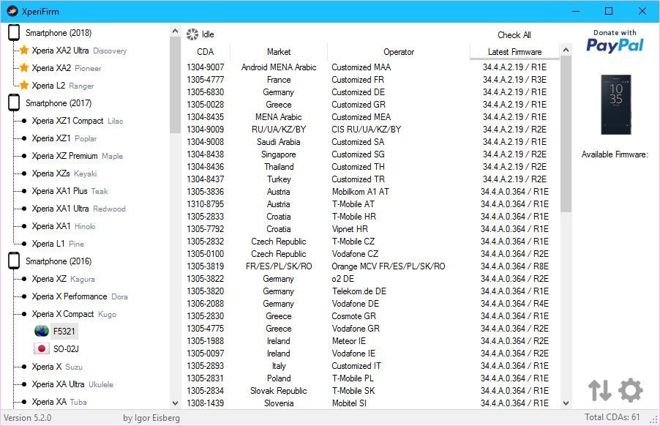Expand Xperia XZ1 Poplar
660x426 pixels.
[x=64, y=138]
